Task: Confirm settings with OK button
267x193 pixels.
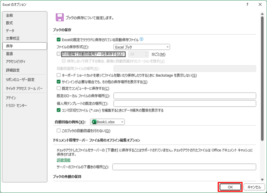Action: pos(230,187)
